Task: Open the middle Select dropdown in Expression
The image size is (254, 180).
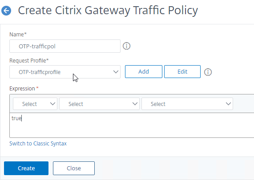Action: tap(99, 104)
